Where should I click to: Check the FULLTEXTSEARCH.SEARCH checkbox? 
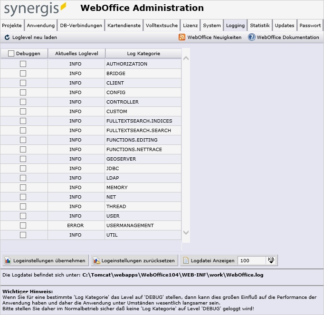click(23, 131)
